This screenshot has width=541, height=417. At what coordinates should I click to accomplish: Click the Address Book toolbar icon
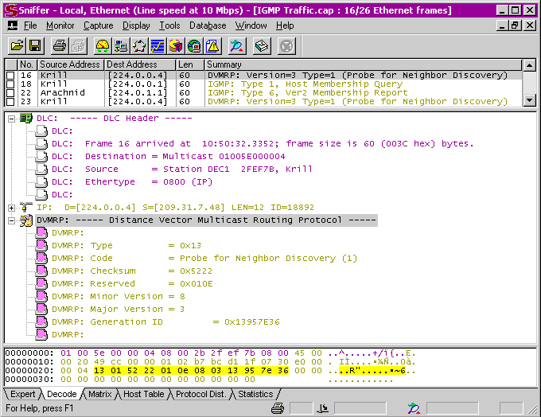[x=262, y=45]
